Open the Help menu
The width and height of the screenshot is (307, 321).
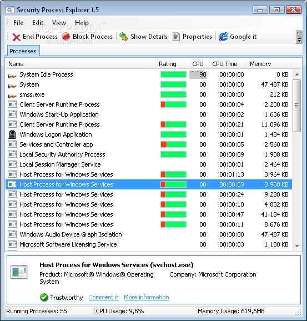pyautogui.click(x=82, y=23)
